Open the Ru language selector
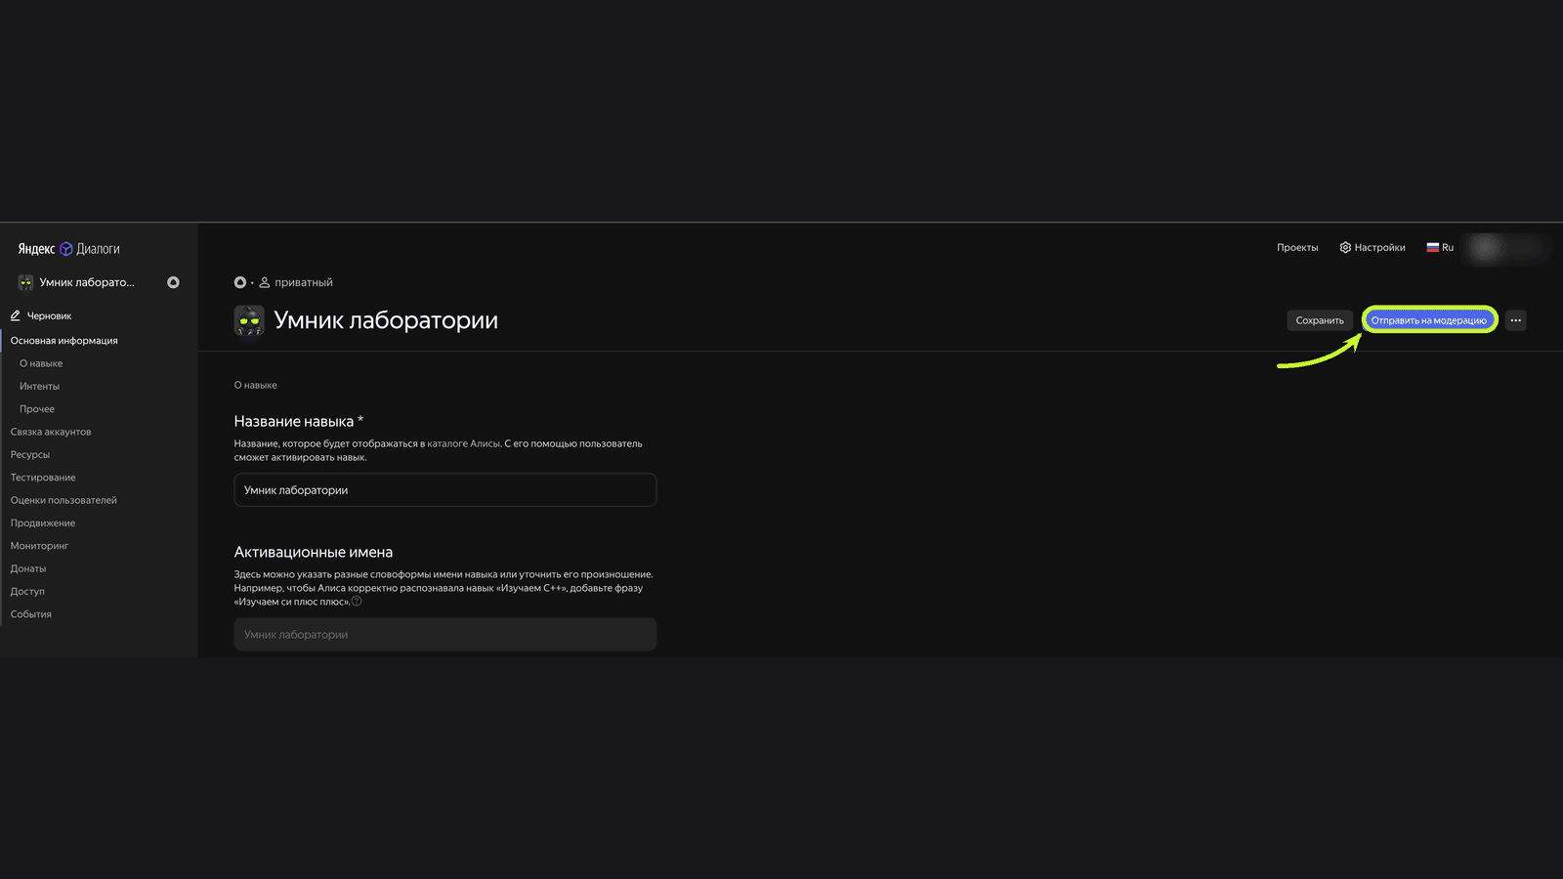 tap(1440, 247)
